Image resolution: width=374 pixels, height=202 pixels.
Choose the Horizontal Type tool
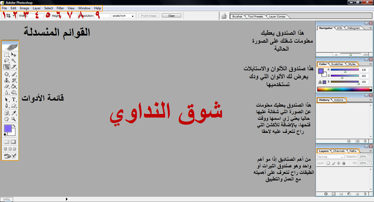(x=13, y=99)
